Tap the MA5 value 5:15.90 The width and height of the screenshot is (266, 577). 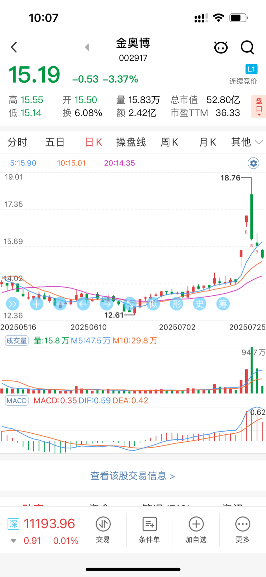tap(23, 163)
